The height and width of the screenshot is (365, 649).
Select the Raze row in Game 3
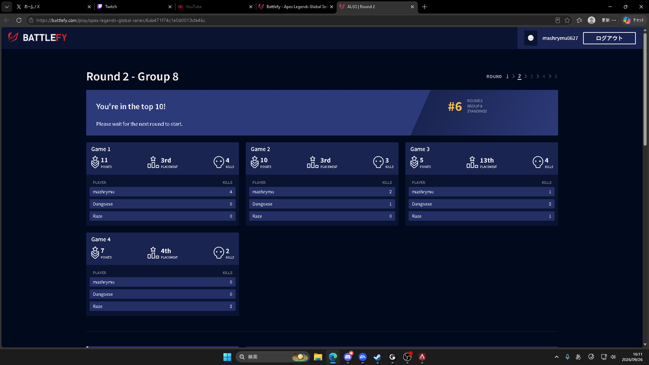click(481, 216)
